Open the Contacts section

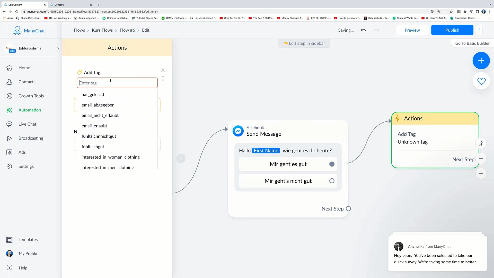coord(27,81)
